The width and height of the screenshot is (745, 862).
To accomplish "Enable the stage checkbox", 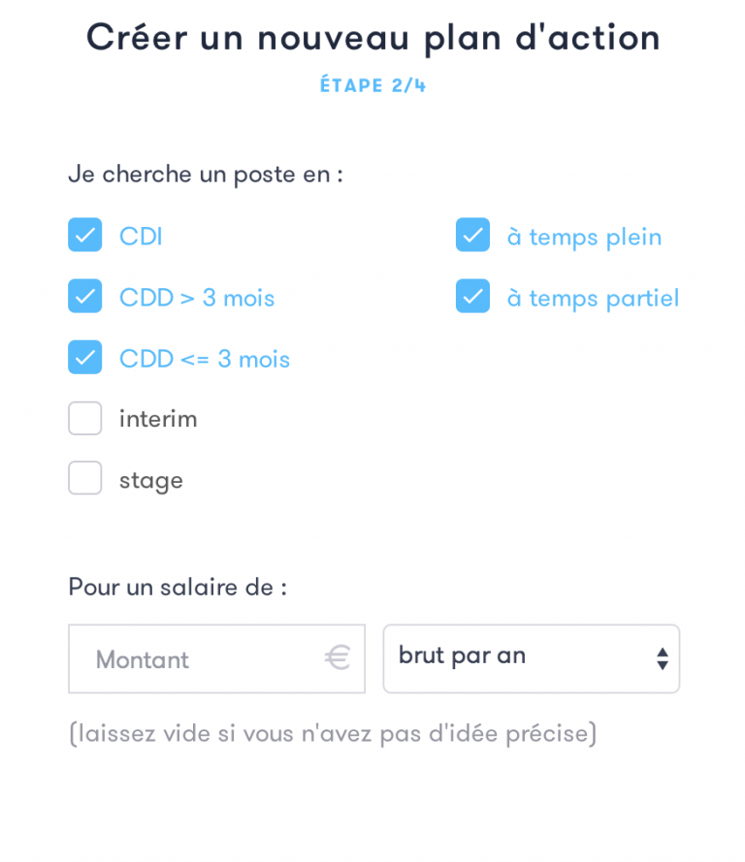I will tap(85, 479).
